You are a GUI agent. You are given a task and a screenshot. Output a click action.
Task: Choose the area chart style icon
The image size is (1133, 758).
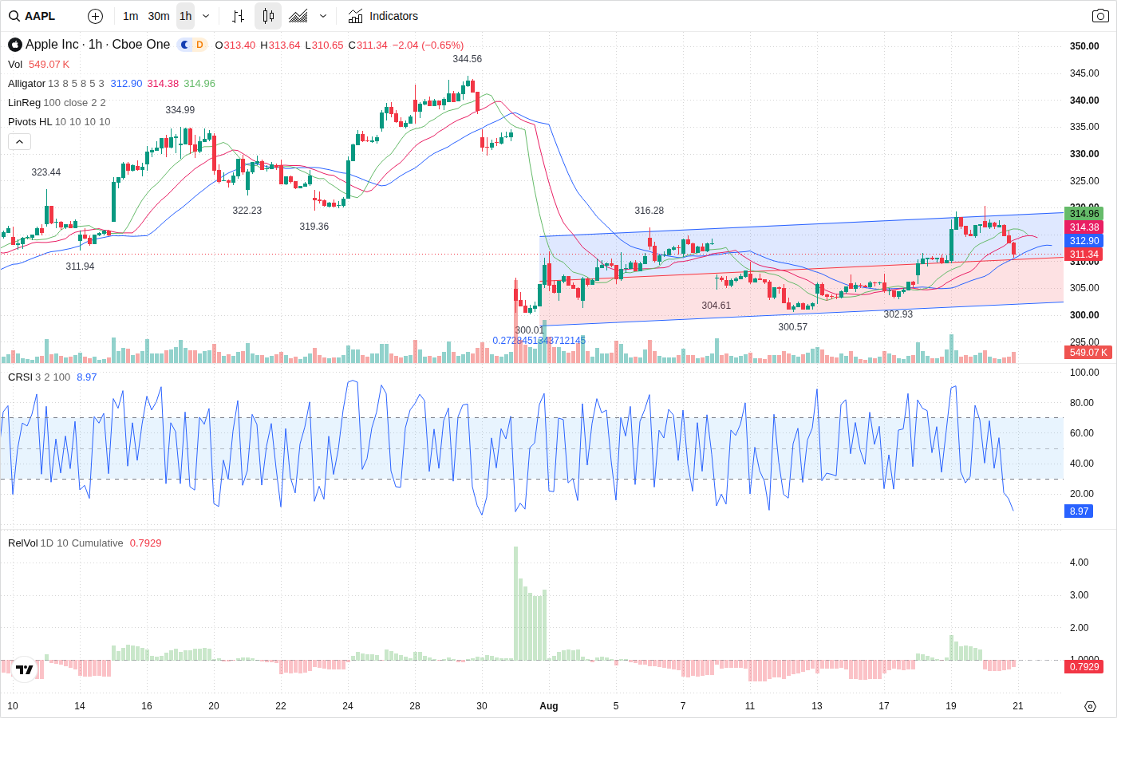click(x=298, y=16)
